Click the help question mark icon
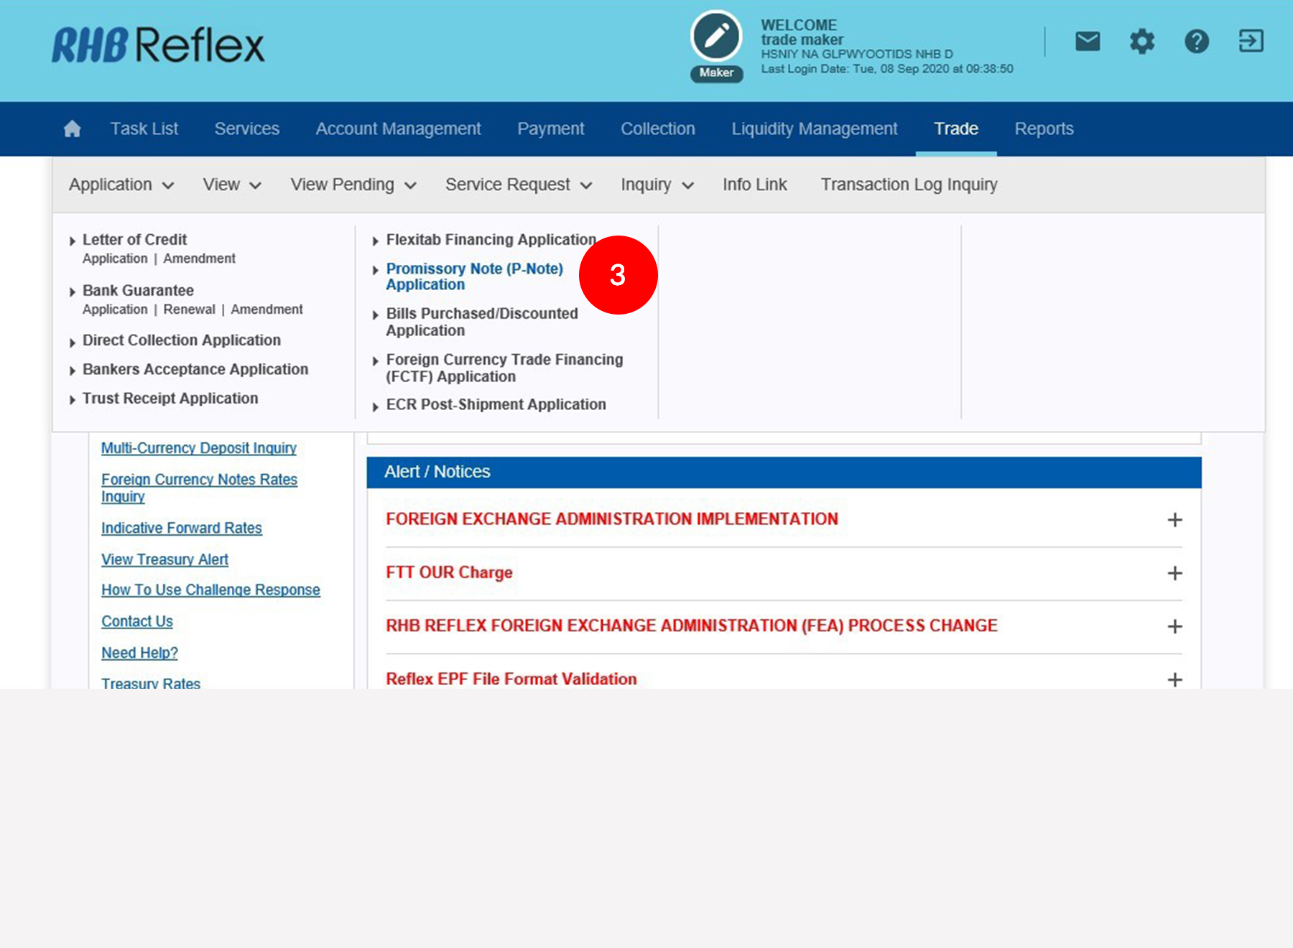Screen dimensions: 1293x948 1196,42
